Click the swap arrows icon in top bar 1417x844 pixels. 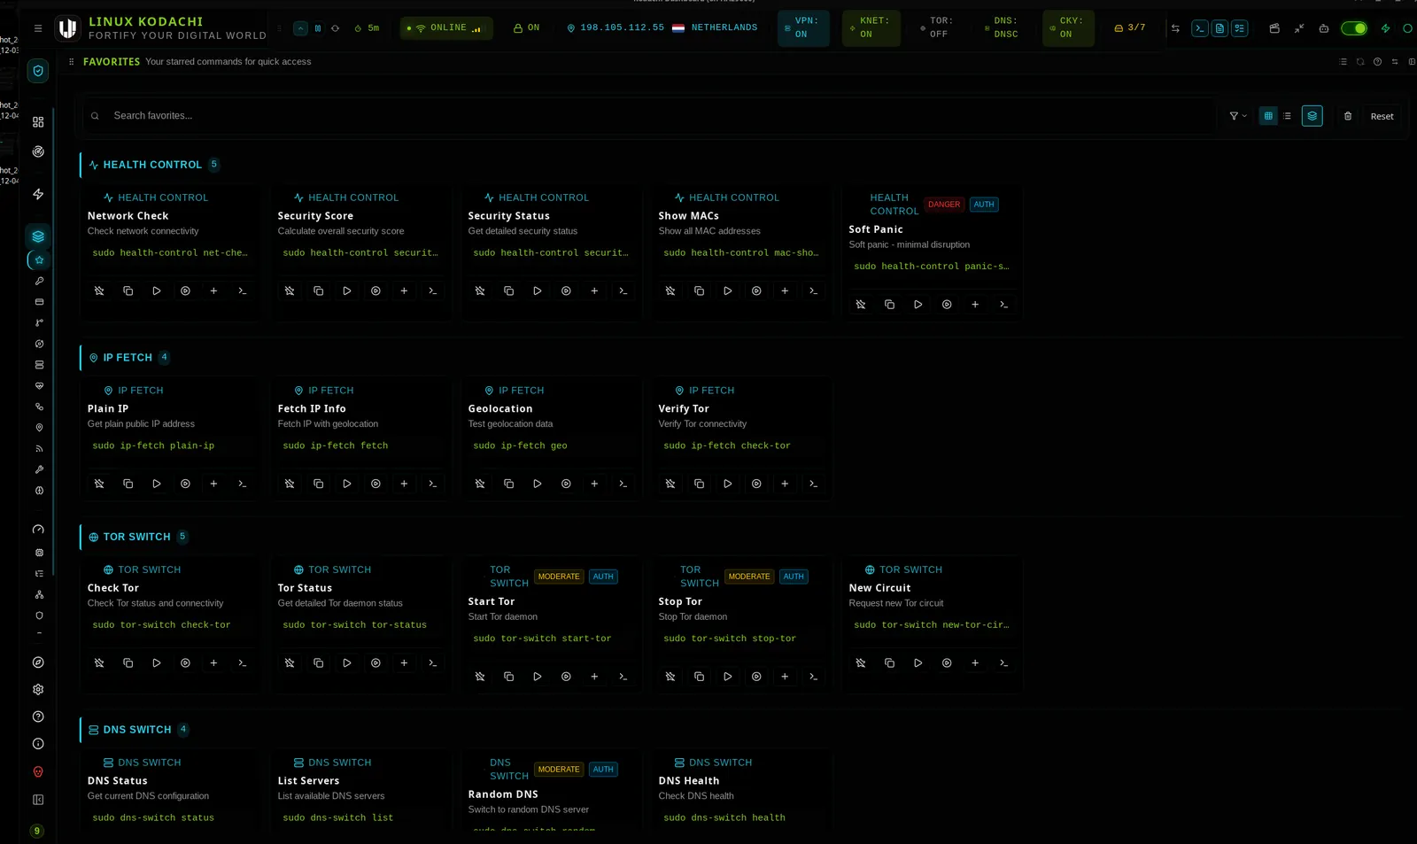pos(1175,28)
